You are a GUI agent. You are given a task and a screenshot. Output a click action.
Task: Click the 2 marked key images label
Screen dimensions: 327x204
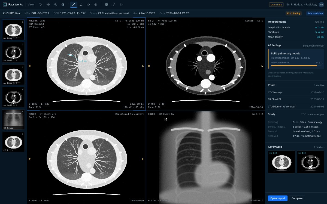(319, 147)
